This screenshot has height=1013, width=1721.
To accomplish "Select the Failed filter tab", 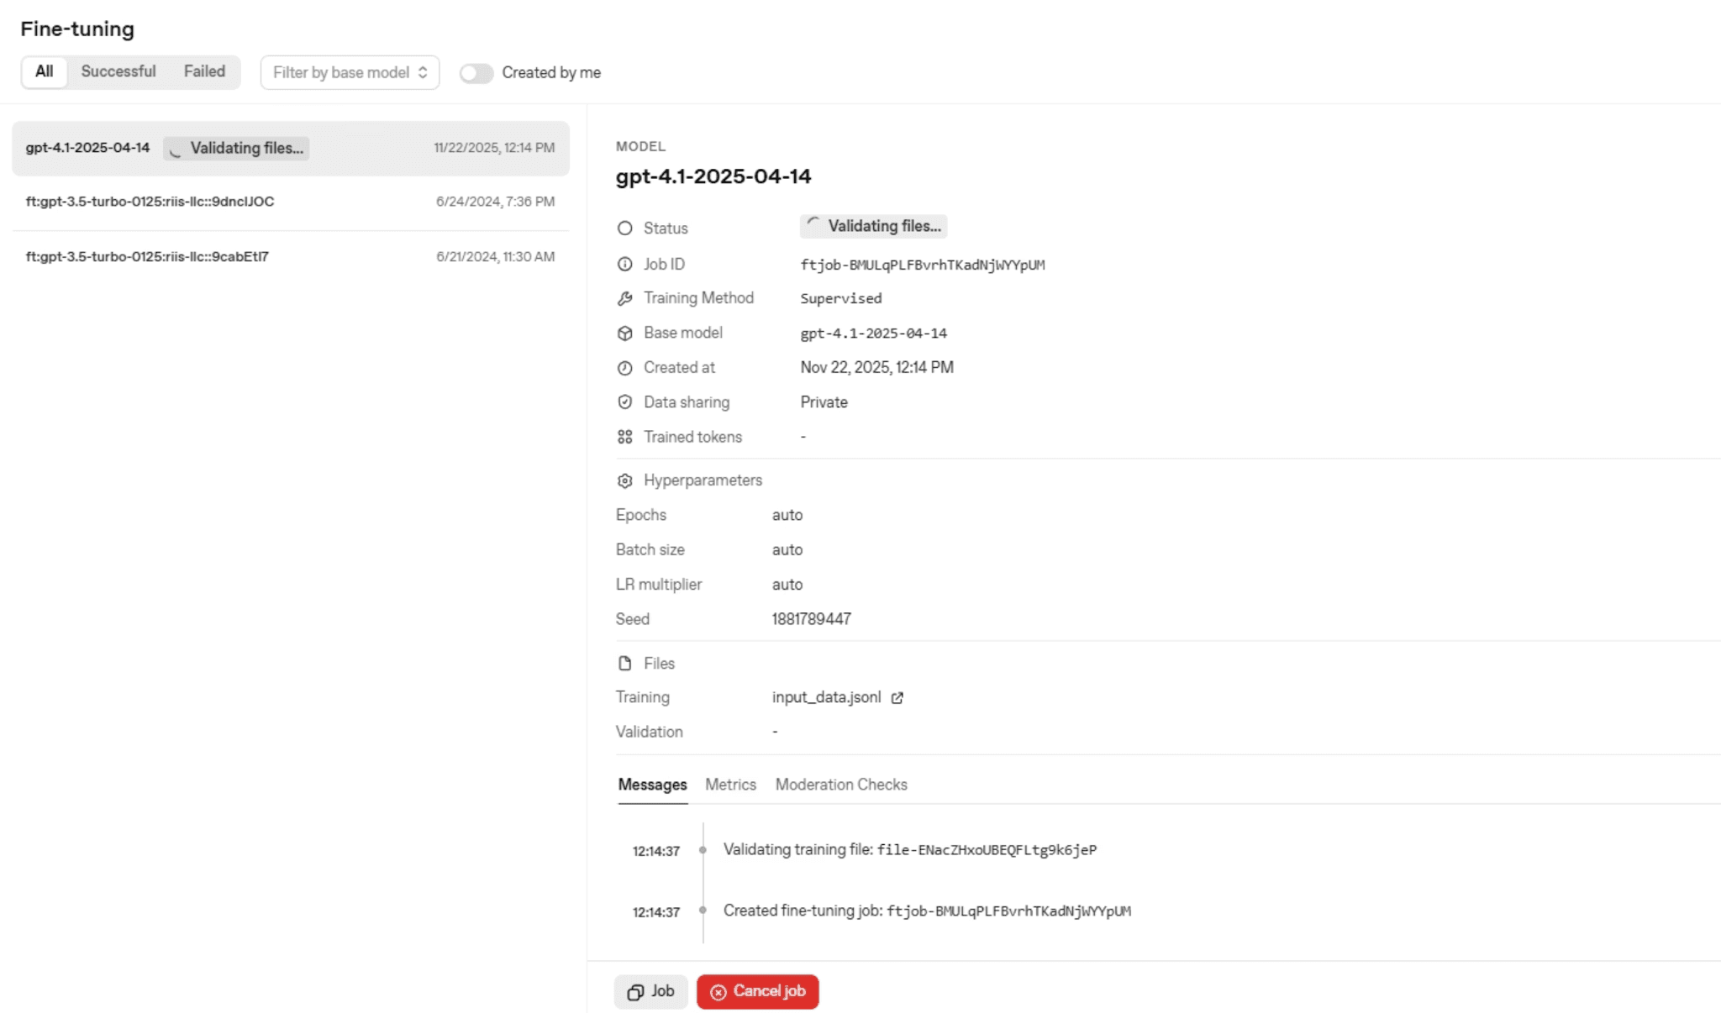I will point(204,71).
